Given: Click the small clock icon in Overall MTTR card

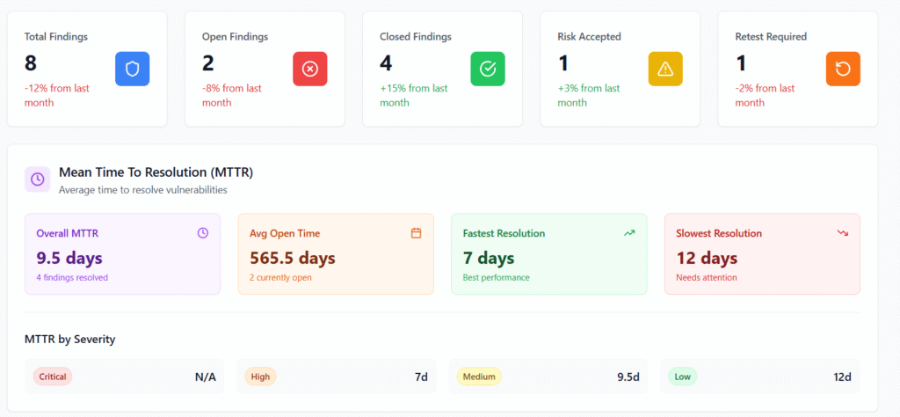Looking at the screenshot, I should coord(203,232).
